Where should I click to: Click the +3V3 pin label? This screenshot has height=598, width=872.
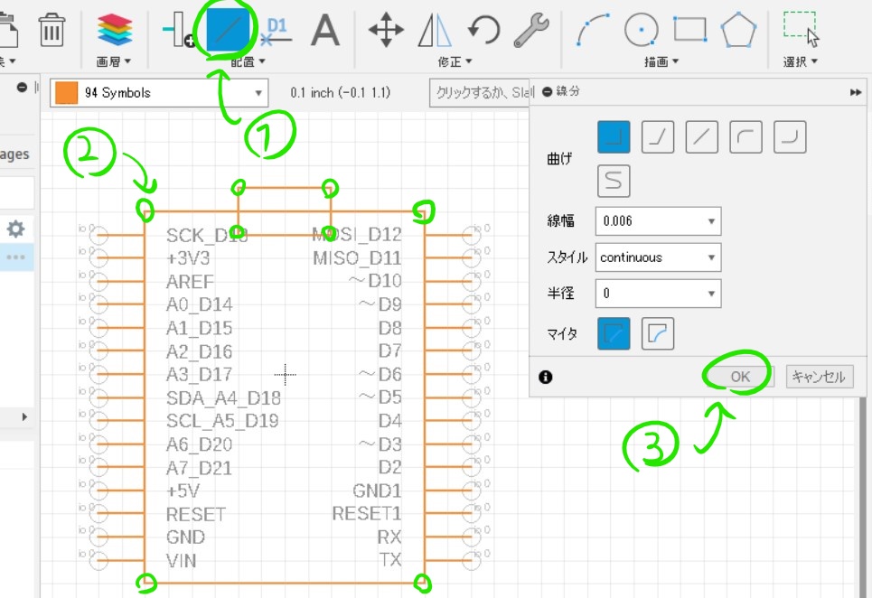pyautogui.click(x=188, y=258)
